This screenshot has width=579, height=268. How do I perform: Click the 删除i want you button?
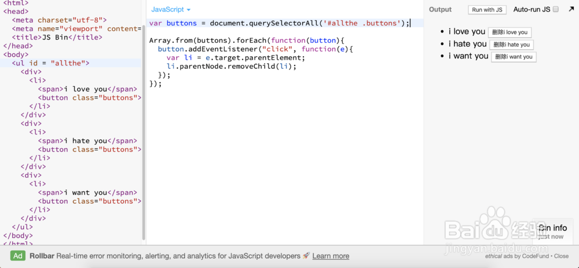[x=514, y=57]
